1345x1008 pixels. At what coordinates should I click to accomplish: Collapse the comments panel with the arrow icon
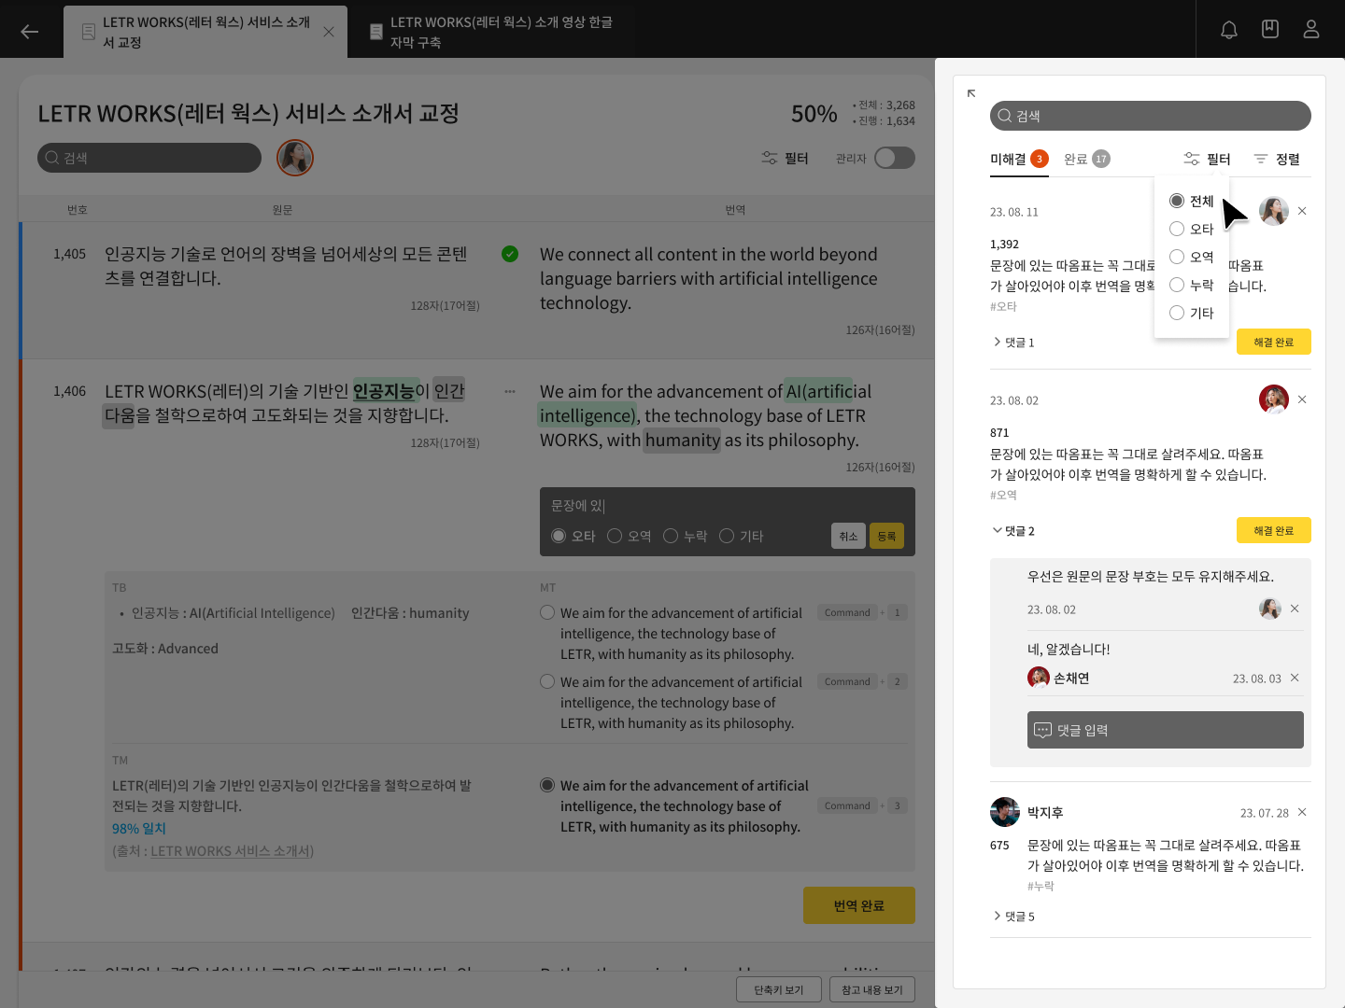[971, 93]
